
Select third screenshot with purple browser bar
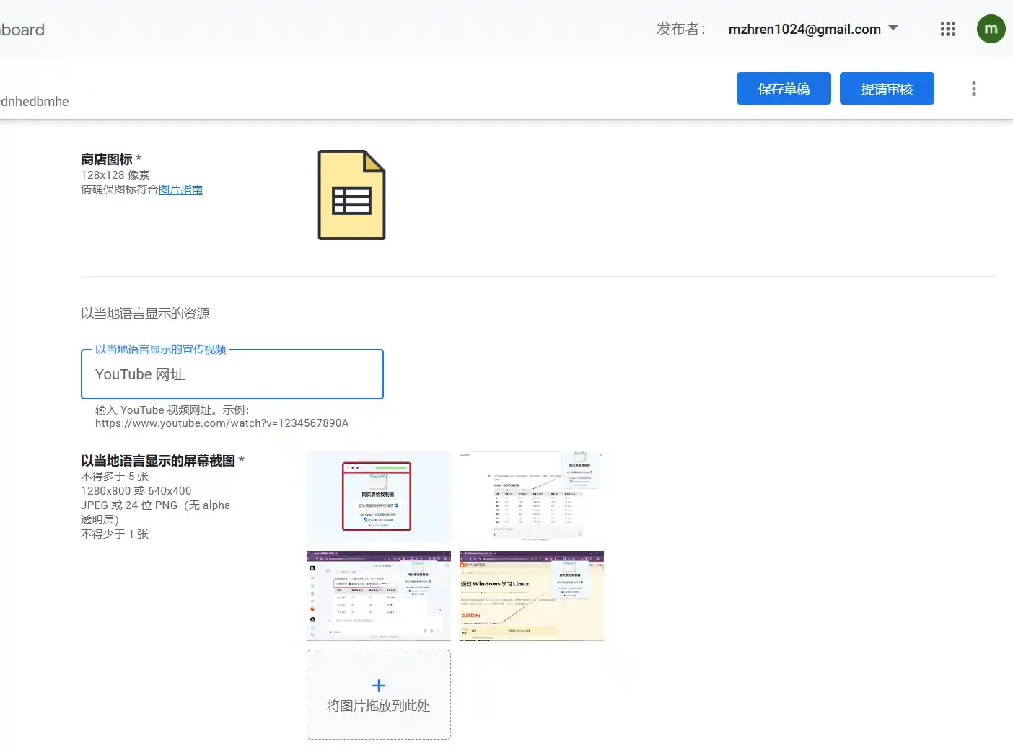pyautogui.click(x=379, y=596)
